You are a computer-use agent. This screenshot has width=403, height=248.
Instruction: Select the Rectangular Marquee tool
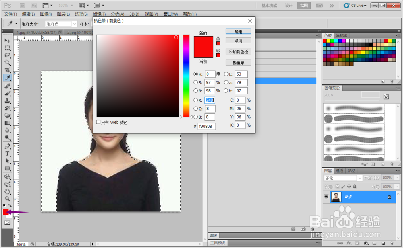pyautogui.click(x=7, y=48)
